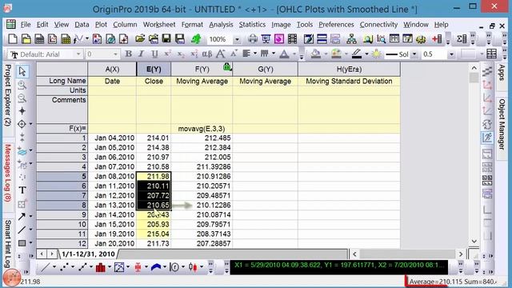
Task: Expand the line plot type dropdown arrow
Action: (54, 267)
